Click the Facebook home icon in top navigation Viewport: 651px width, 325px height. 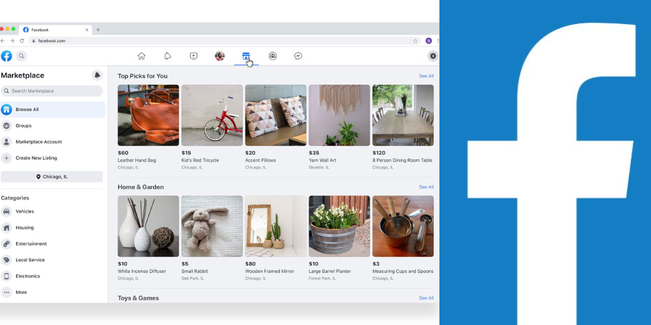pos(141,56)
